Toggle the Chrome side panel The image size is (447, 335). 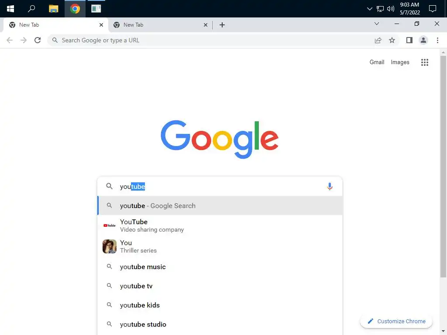409,40
